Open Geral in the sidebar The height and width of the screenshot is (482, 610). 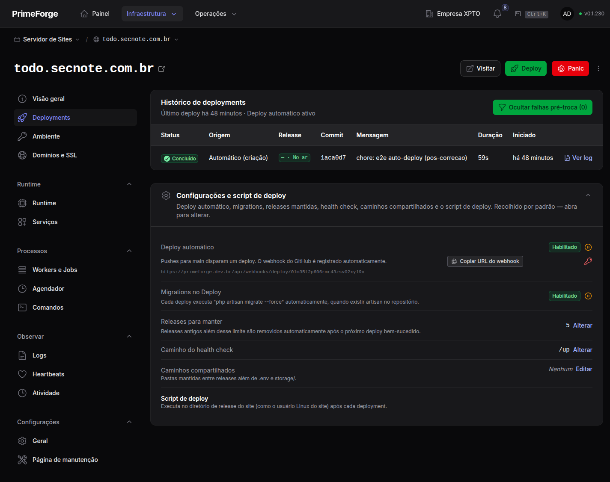(x=75, y=441)
